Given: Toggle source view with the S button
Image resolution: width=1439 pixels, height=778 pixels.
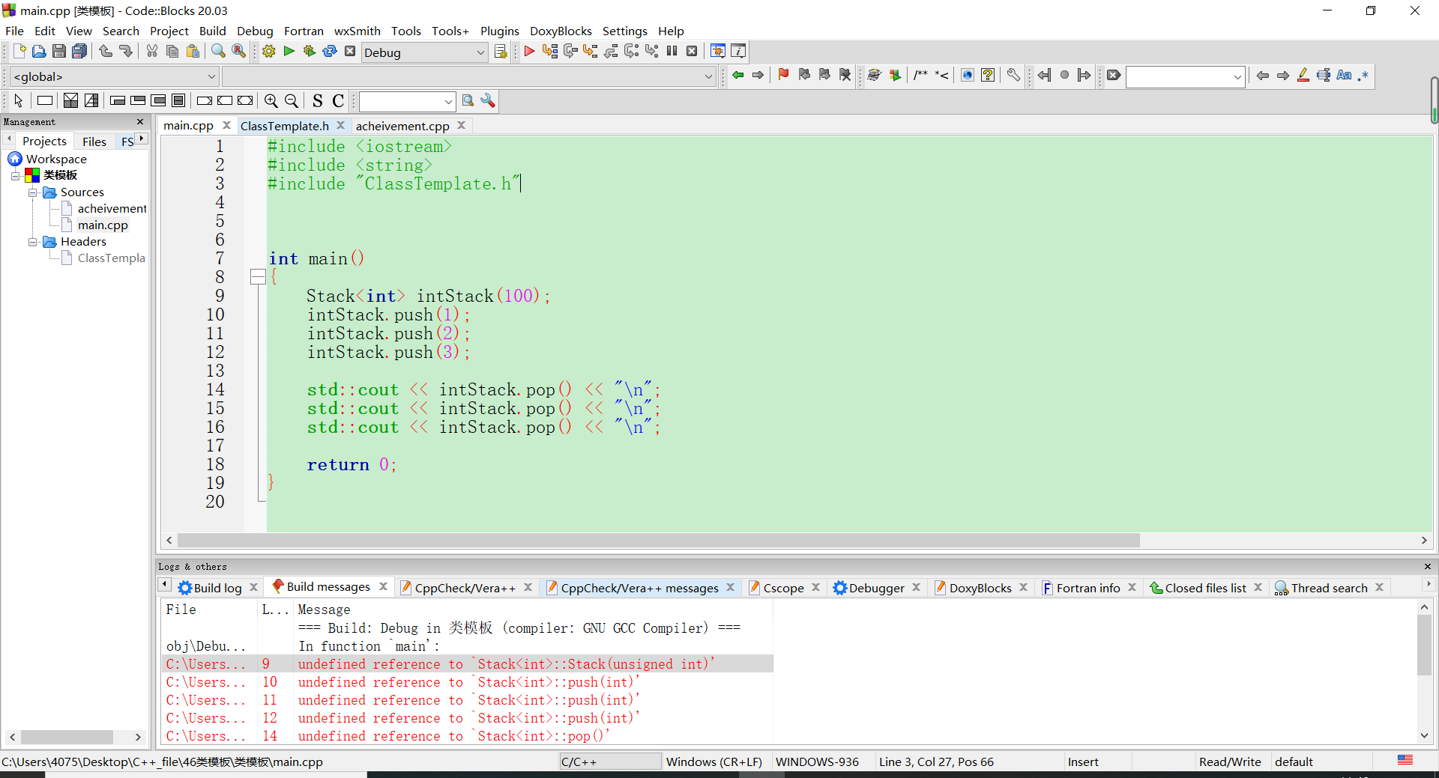Looking at the screenshot, I should click(318, 101).
